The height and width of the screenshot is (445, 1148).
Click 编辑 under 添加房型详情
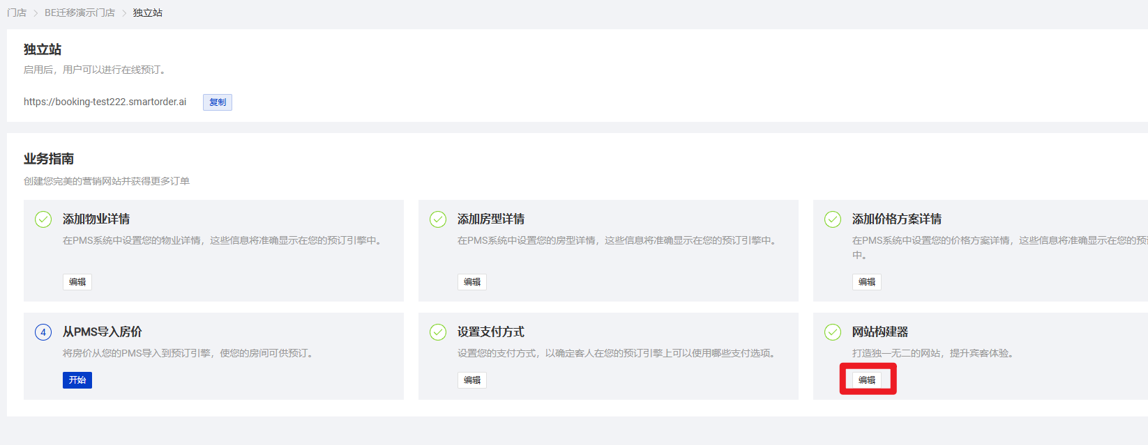[x=472, y=282]
